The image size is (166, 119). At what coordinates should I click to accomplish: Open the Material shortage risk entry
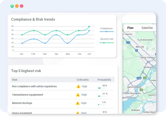pyautogui.click(x=22, y=103)
